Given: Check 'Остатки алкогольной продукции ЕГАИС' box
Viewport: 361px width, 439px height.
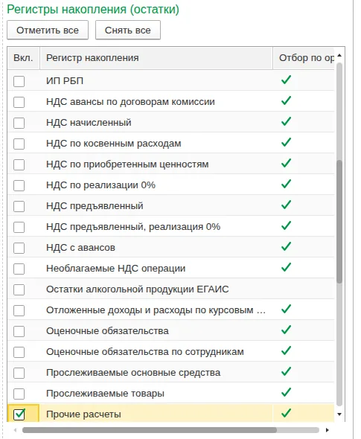Looking at the screenshot, I should (x=19, y=289).
